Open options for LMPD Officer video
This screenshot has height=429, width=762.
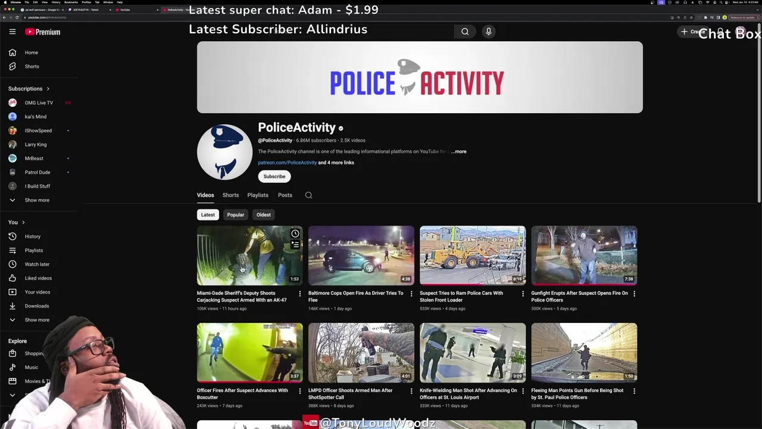411,391
